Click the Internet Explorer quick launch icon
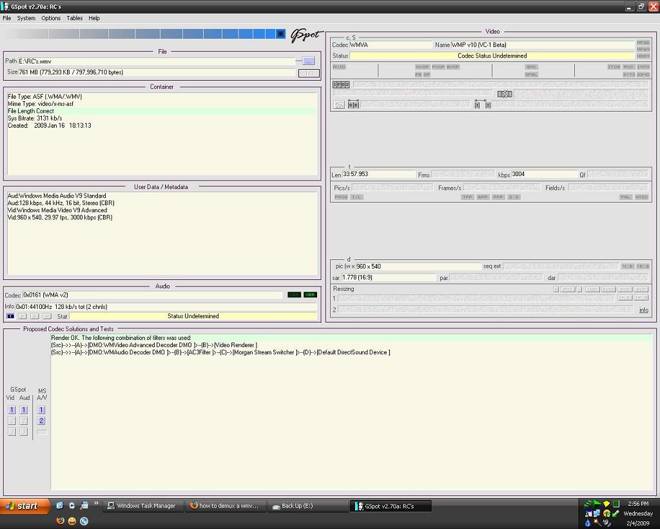This screenshot has width=660, height=529. (60, 505)
